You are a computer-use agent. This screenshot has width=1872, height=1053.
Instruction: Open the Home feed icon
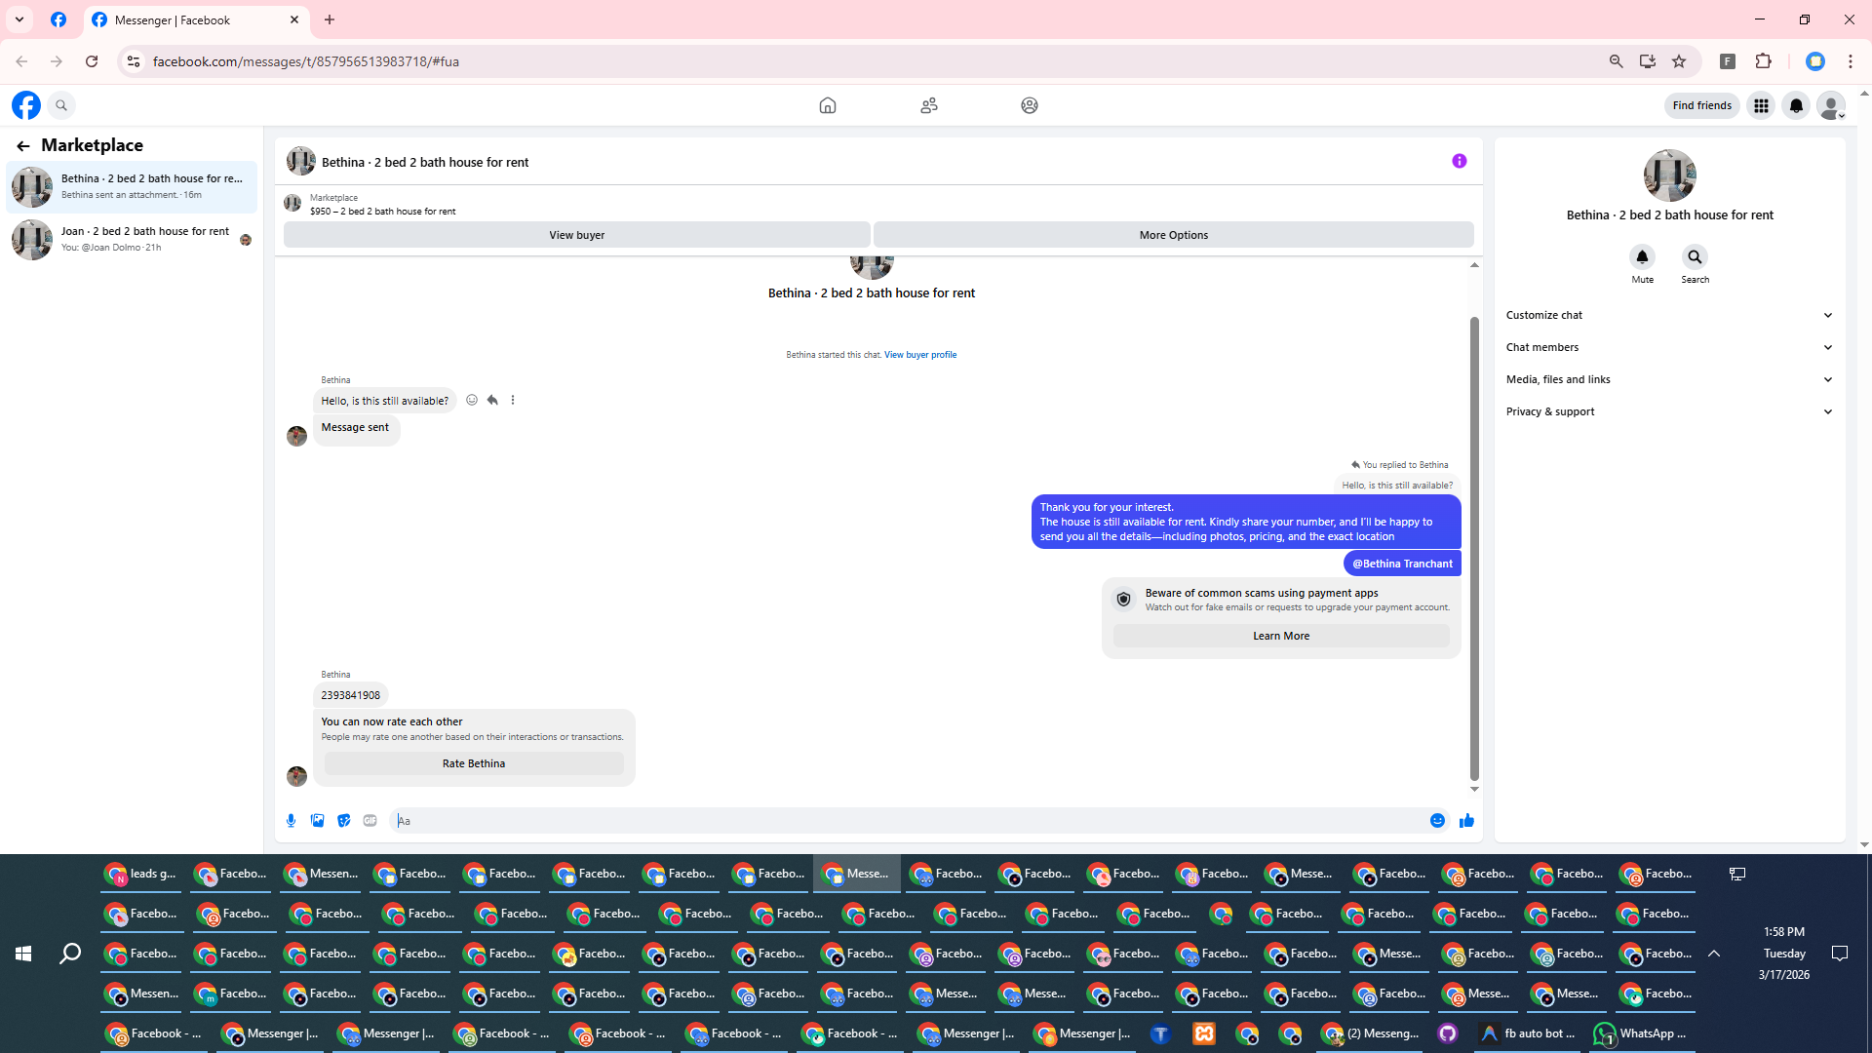[828, 105]
